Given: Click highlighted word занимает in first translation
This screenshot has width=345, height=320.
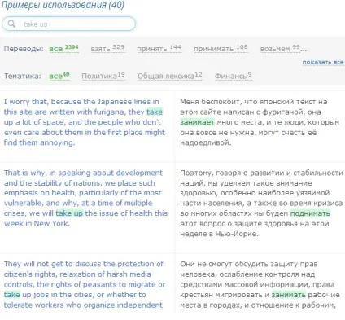Looking at the screenshot, I should tap(197, 122).
